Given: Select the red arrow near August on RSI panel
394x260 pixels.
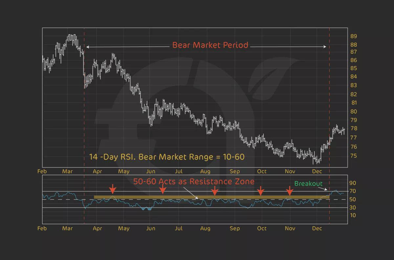Looking at the screenshot, I should [215, 190].
